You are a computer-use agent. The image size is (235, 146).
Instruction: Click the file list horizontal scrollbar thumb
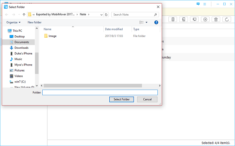(x=93, y=86)
